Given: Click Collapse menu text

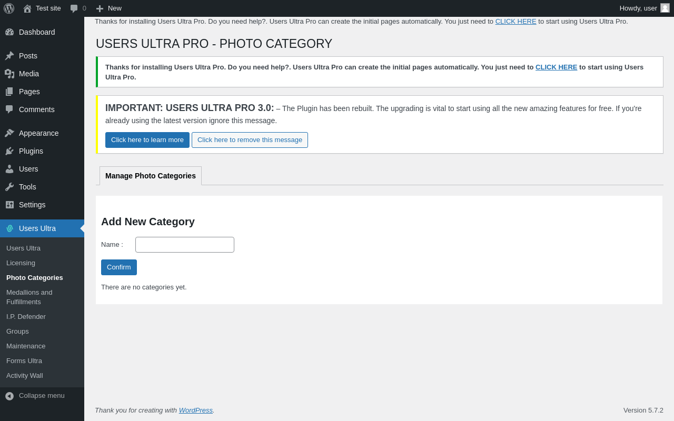Looking at the screenshot, I should point(42,396).
